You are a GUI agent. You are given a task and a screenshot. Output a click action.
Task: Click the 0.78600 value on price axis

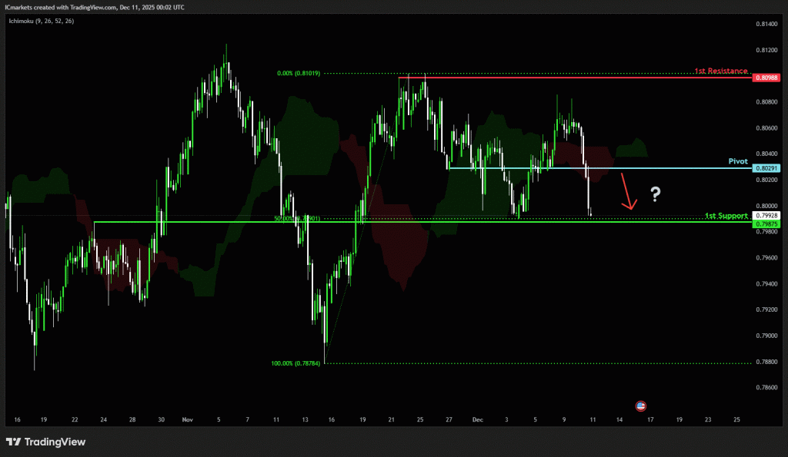[766, 388]
